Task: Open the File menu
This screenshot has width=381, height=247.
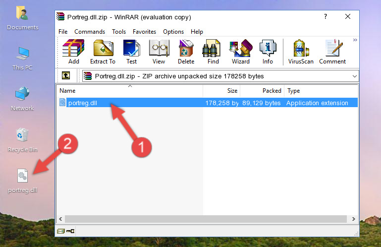Action: coord(63,32)
